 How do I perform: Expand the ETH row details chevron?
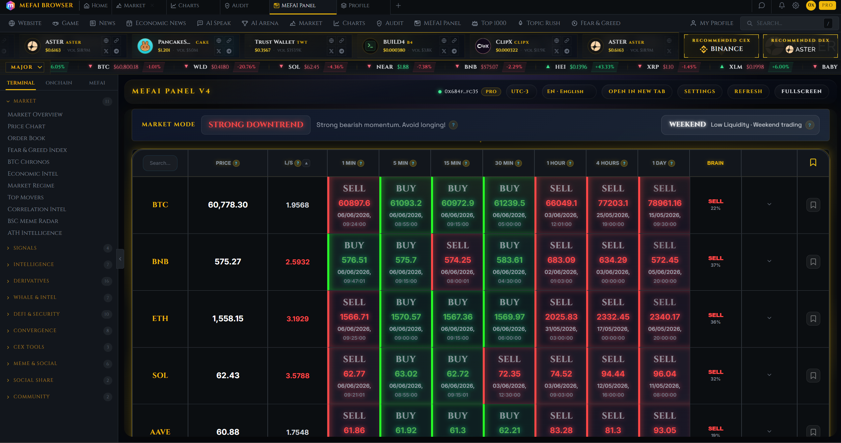coord(769,318)
